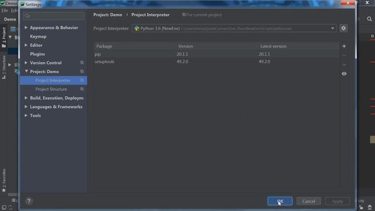Click the Demo project tab in the main window
The height and width of the screenshot is (211, 375).
point(10,19)
